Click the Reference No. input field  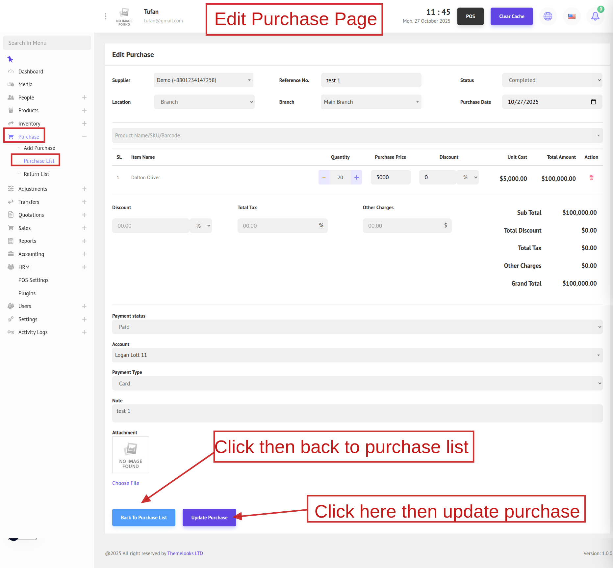pyautogui.click(x=371, y=80)
